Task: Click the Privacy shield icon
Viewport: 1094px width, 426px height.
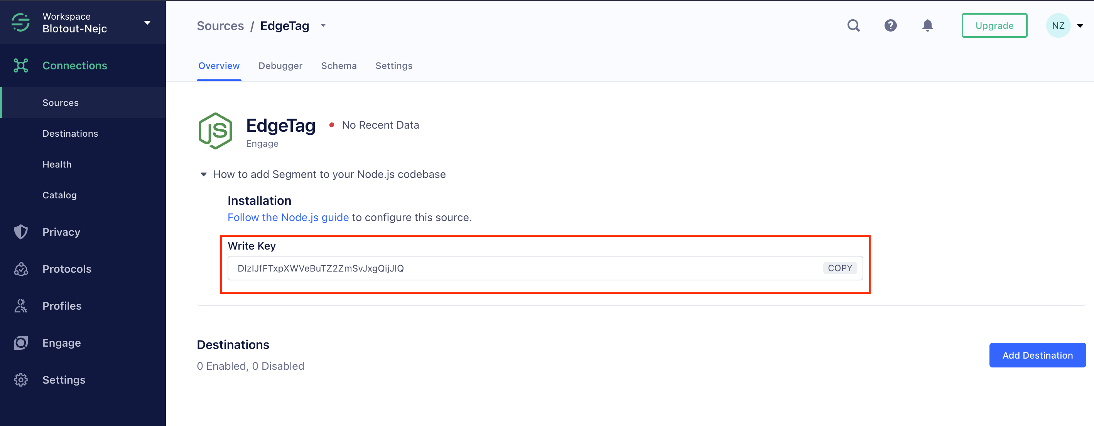Action: [x=20, y=232]
